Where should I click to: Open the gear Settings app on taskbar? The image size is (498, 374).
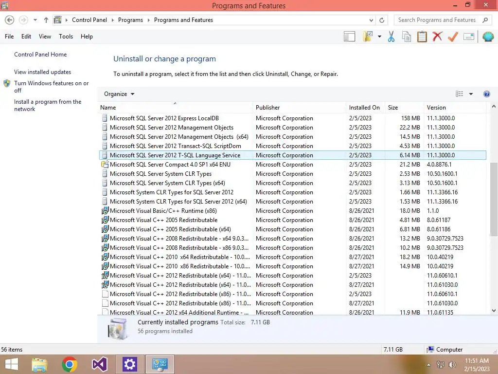pos(129,364)
